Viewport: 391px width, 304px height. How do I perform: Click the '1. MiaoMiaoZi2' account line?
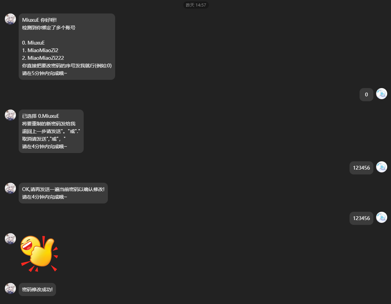40,50
